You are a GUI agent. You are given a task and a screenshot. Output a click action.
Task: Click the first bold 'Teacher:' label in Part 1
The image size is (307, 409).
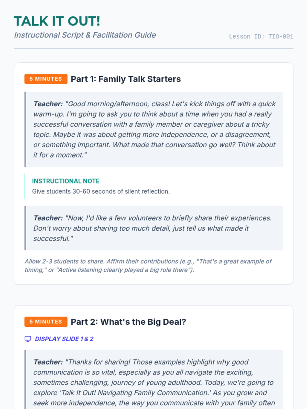coord(48,104)
